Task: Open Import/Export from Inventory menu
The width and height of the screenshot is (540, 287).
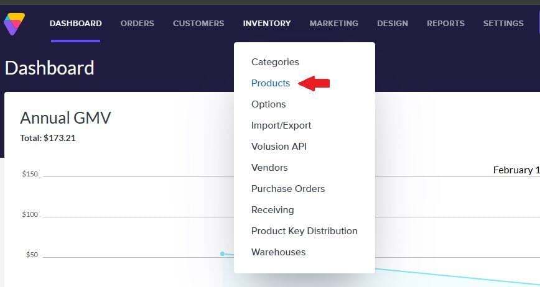Action: tap(281, 125)
